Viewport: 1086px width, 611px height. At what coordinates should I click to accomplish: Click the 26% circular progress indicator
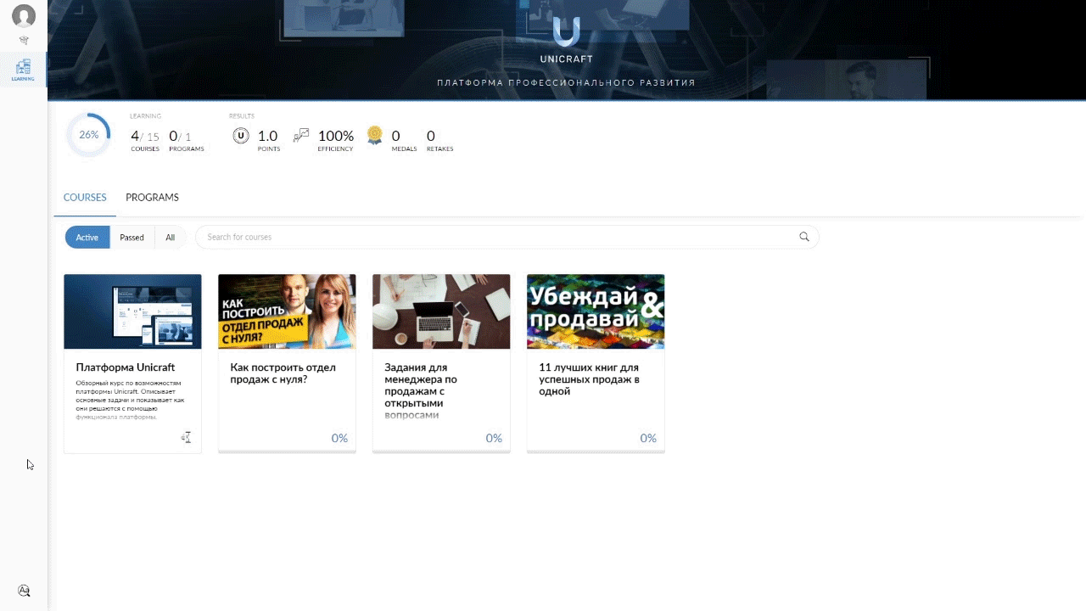[x=88, y=135]
